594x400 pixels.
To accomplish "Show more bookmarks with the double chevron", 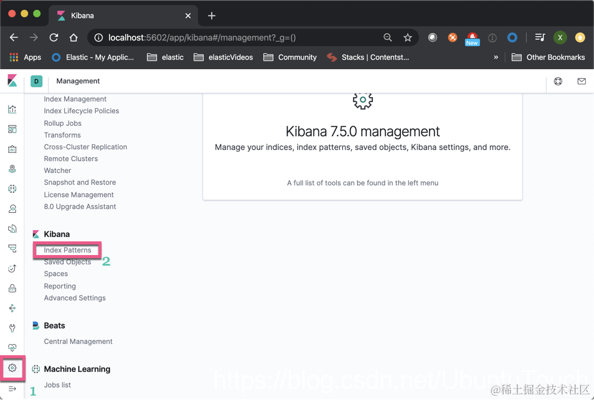I will coord(496,57).
